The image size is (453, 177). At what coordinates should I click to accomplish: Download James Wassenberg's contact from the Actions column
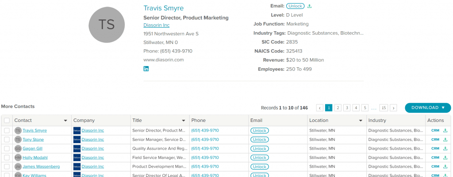click(445, 167)
